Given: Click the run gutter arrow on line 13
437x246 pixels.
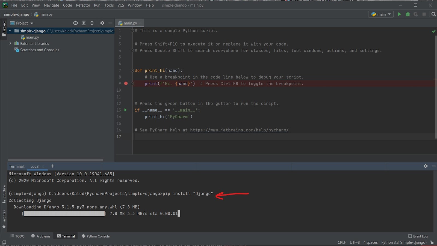Looking at the screenshot, I should (125, 110).
